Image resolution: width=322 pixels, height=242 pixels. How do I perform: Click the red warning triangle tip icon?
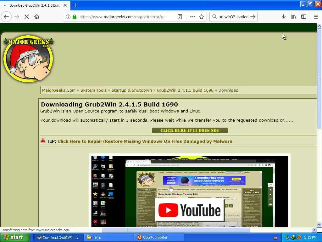pyautogui.click(x=43, y=141)
